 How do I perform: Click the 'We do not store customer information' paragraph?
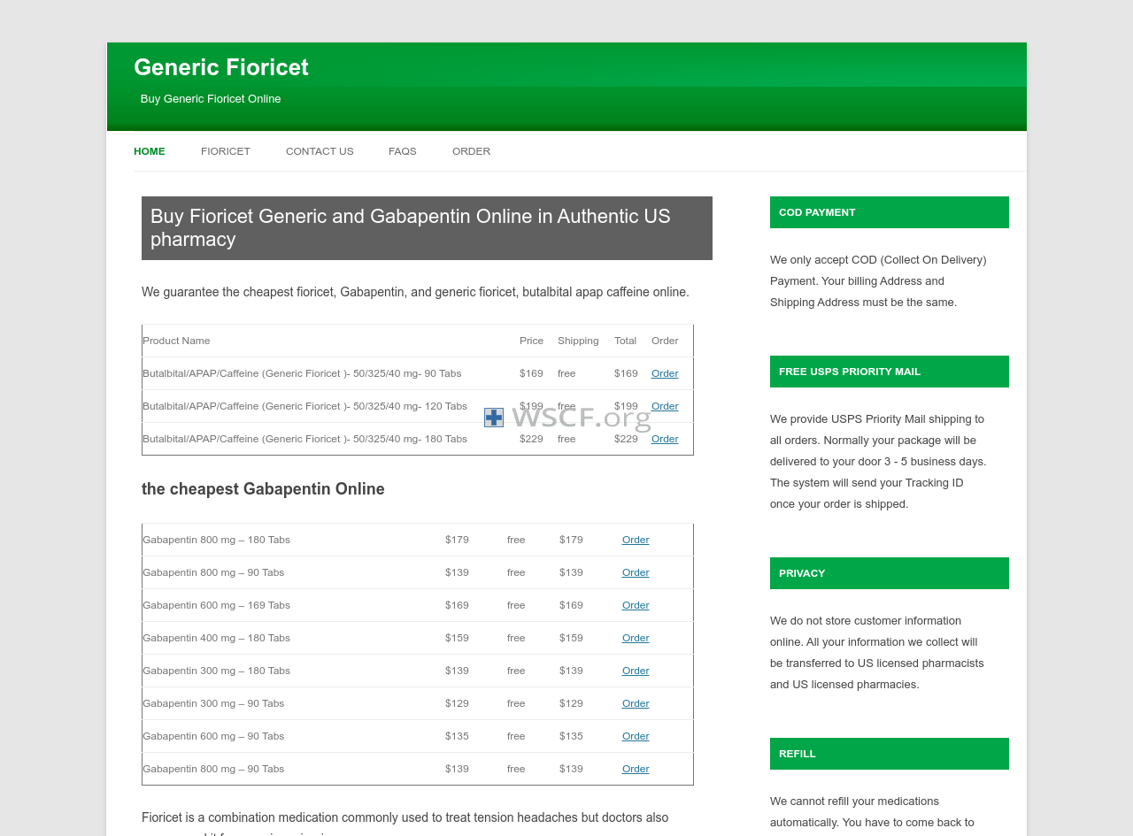877,653
